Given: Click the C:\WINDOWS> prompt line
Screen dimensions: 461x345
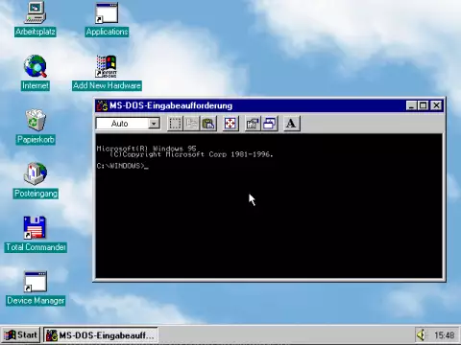Looking at the screenshot, I should (x=122, y=166).
